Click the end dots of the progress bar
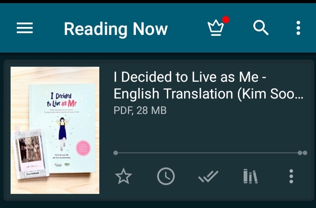316x208 pixels. [x=302, y=153]
